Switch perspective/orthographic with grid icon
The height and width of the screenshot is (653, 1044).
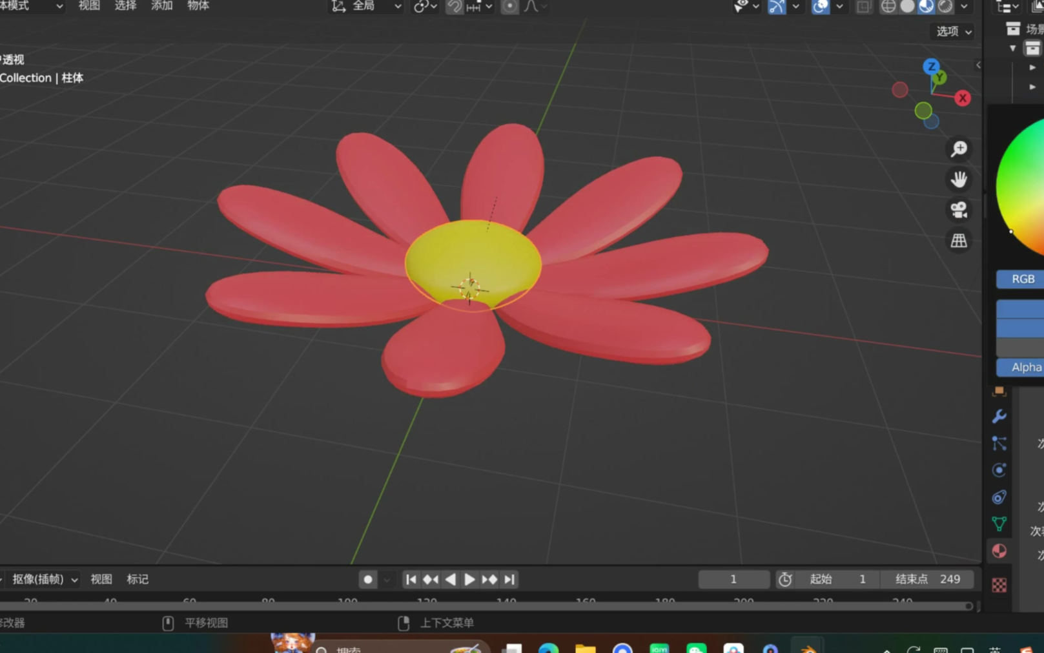pyautogui.click(x=959, y=240)
